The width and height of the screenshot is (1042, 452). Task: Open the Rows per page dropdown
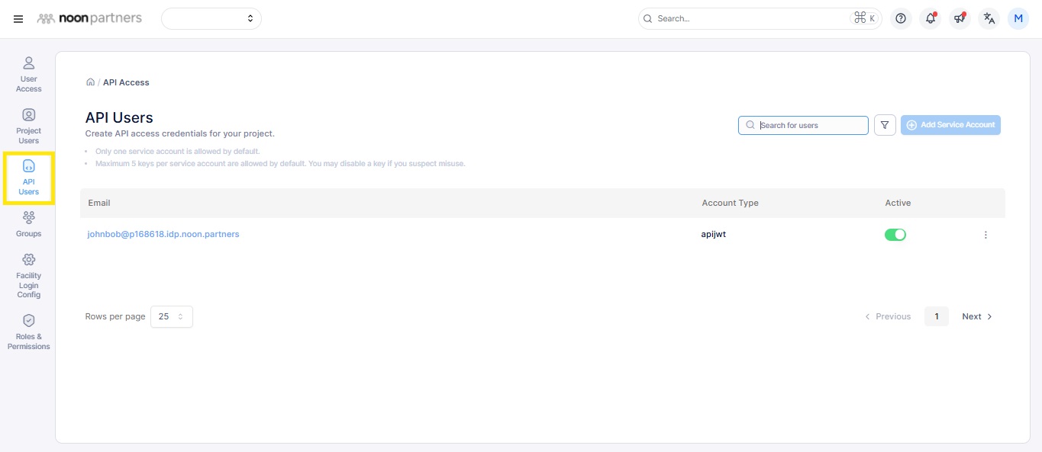pos(171,316)
